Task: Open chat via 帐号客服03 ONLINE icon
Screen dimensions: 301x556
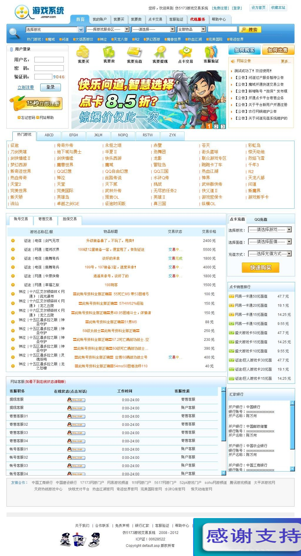Action: tap(76, 466)
